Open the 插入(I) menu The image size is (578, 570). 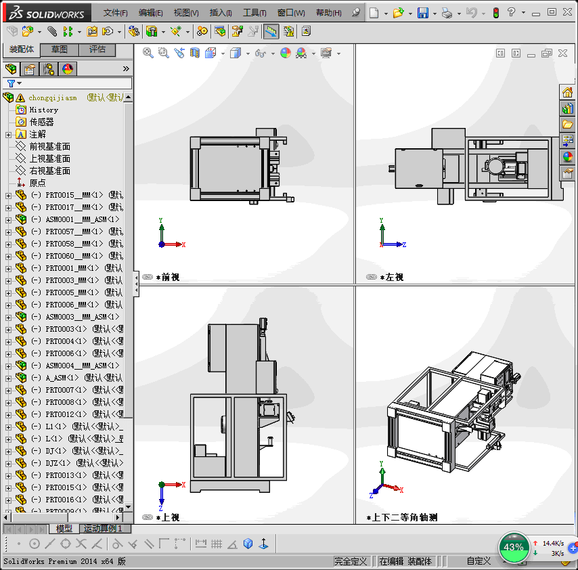(221, 13)
